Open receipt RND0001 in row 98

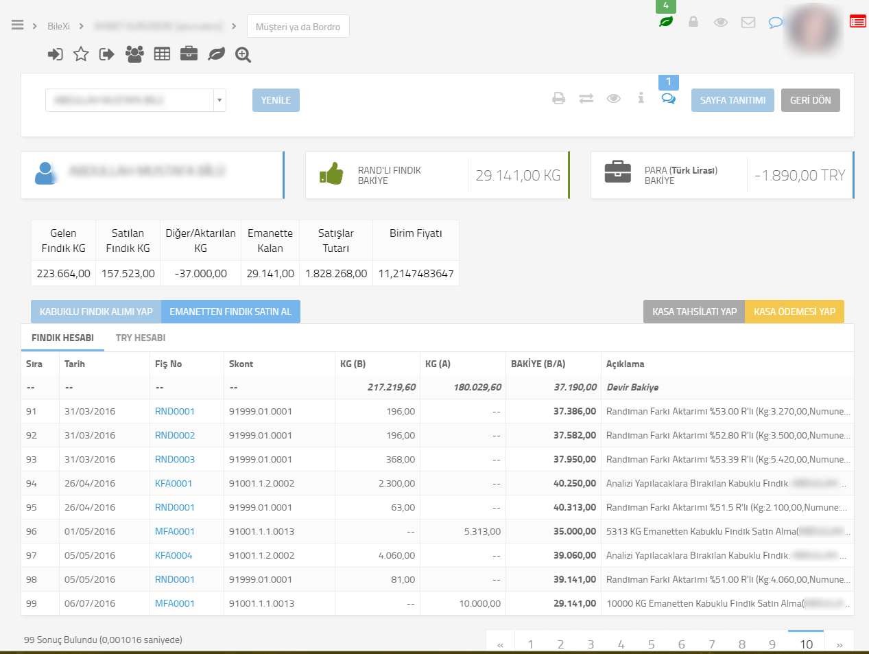(x=175, y=579)
